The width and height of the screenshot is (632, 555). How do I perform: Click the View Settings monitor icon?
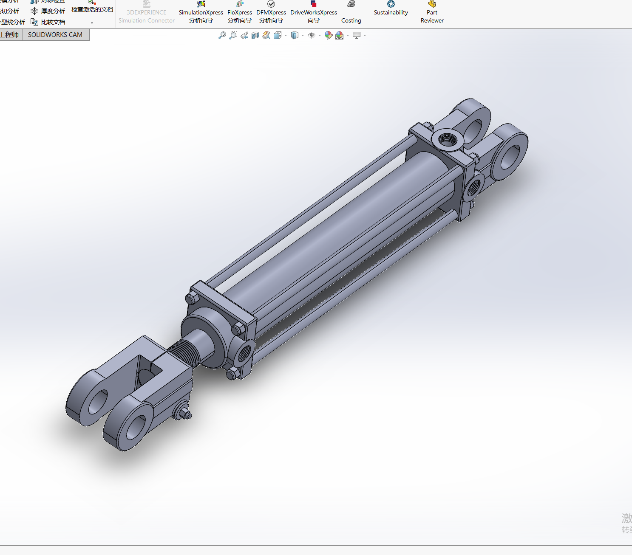[357, 36]
